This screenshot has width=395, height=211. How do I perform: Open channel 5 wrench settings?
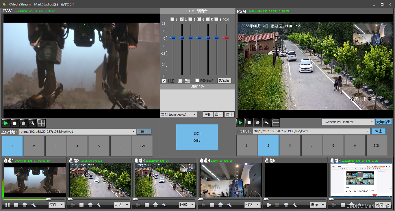295,205
